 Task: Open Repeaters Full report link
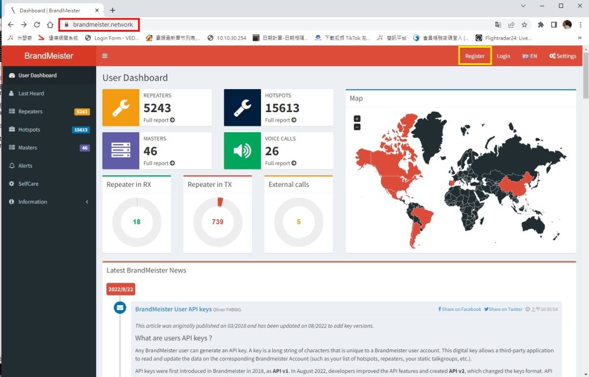[x=159, y=120]
